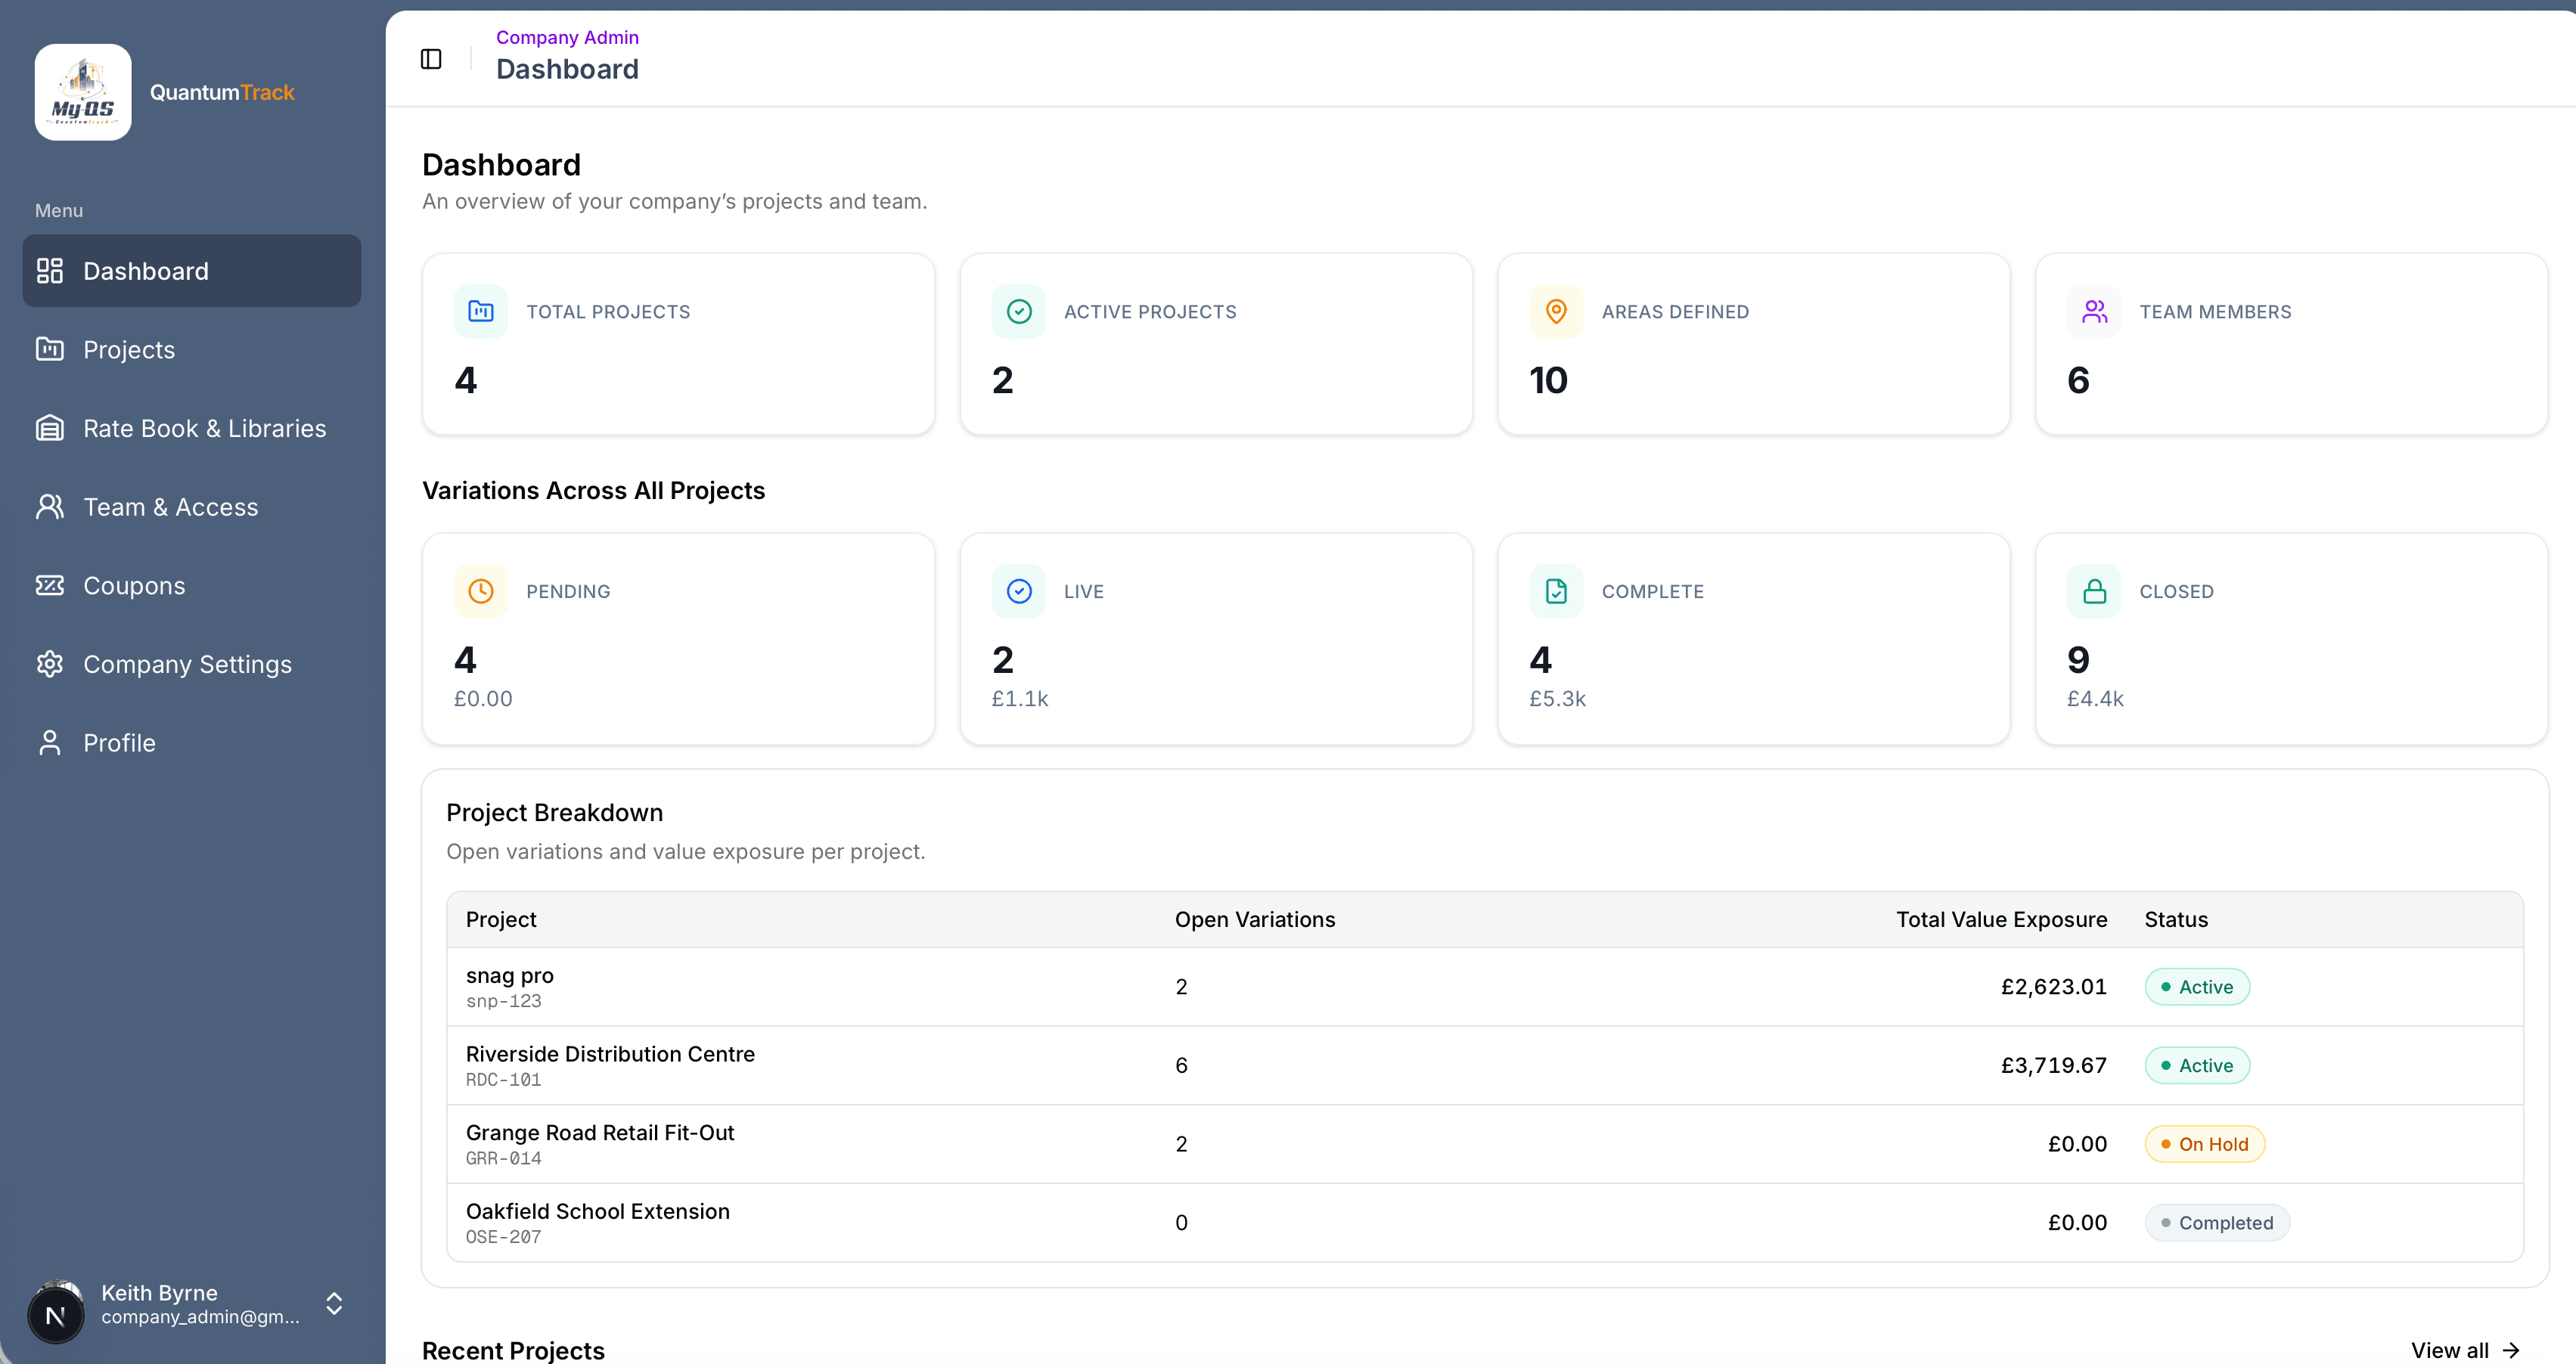Image resolution: width=2576 pixels, height=1364 pixels.
Task: Click the company_admin email text
Action: coord(200,1317)
